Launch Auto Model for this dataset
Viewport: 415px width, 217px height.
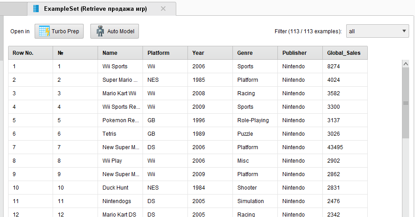pyautogui.click(x=115, y=31)
